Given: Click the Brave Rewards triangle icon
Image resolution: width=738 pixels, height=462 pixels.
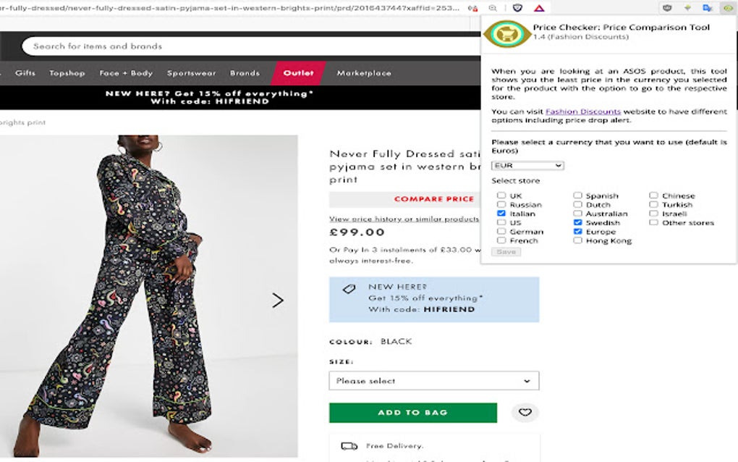Looking at the screenshot, I should click(x=539, y=8).
